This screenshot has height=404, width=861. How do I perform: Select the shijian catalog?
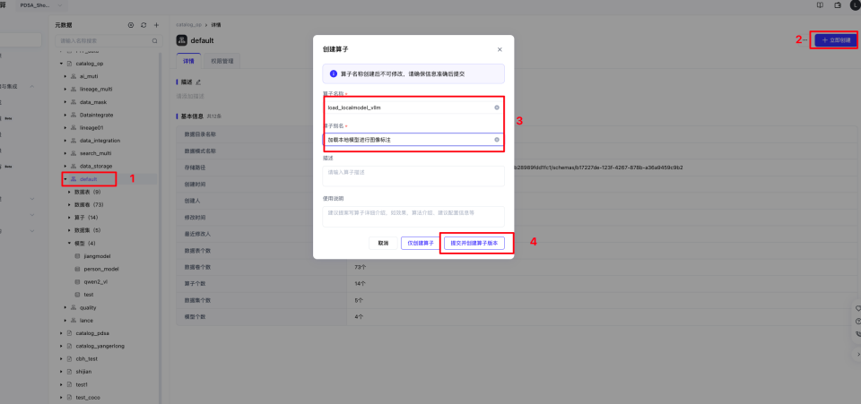(x=83, y=371)
